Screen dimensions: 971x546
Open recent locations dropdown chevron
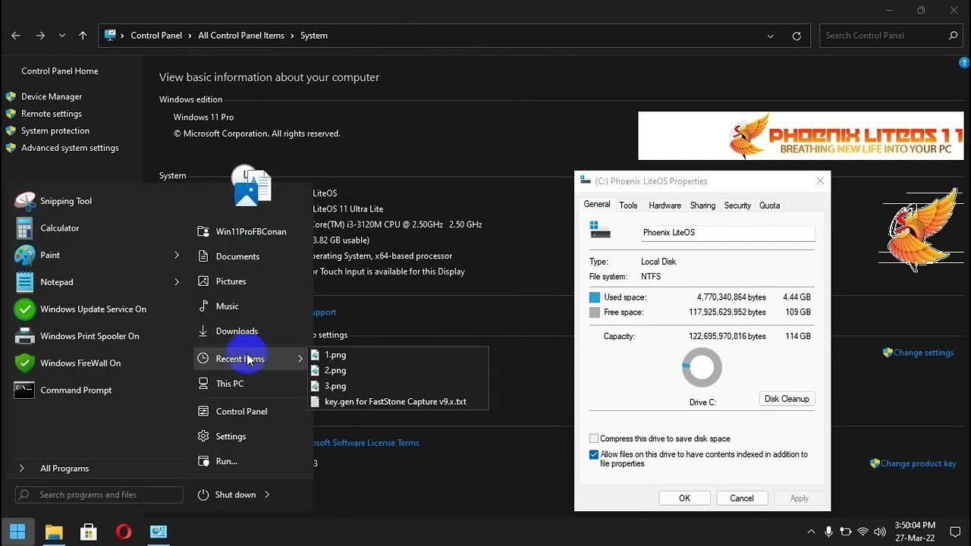[x=62, y=36]
